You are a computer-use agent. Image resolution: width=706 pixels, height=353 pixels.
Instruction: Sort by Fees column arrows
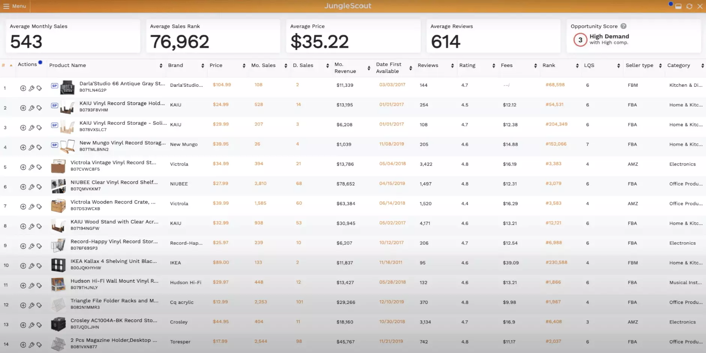pyautogui.click(x=536, y=66)
